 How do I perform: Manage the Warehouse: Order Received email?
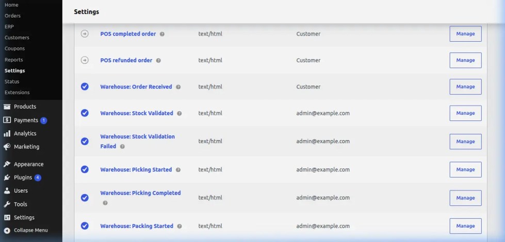point(465,87)
